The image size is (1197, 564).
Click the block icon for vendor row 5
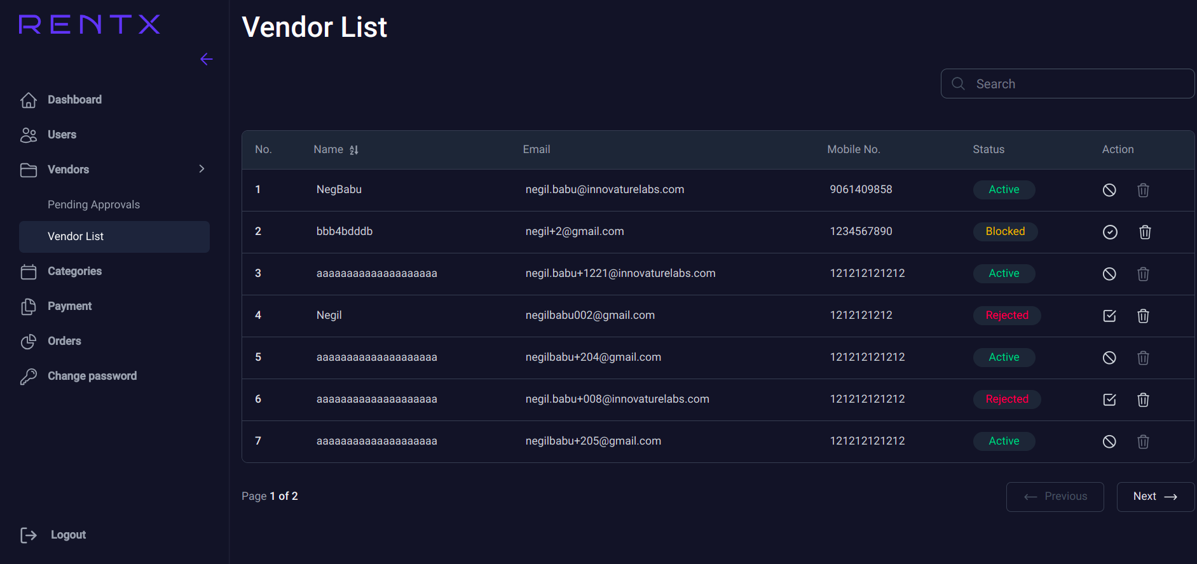[x=1109, y=358]
